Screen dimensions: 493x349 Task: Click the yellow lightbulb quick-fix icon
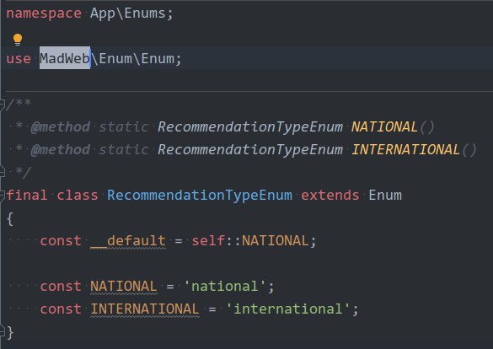point(18,40)
